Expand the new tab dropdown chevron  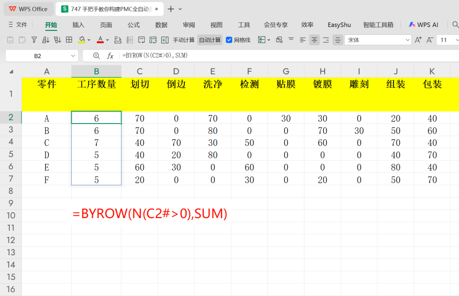(x=180, y=9)
